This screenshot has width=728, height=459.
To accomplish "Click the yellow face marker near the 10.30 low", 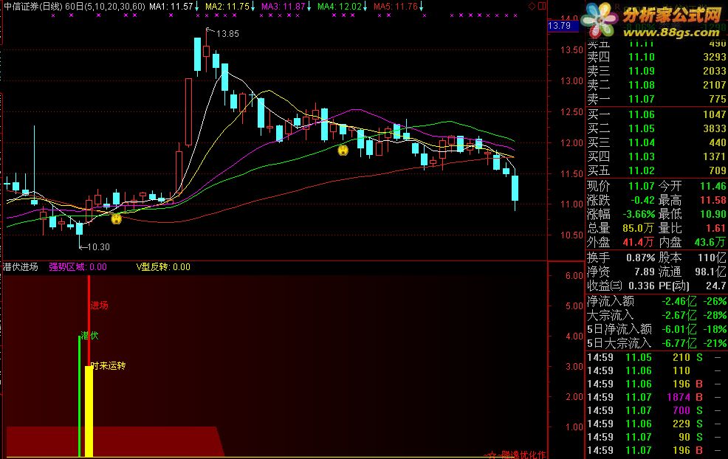I will coord(117,218).
